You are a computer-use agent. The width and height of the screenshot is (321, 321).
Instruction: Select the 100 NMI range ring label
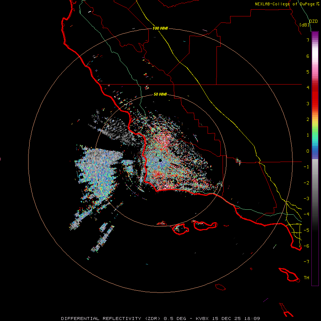coord(160,28)
